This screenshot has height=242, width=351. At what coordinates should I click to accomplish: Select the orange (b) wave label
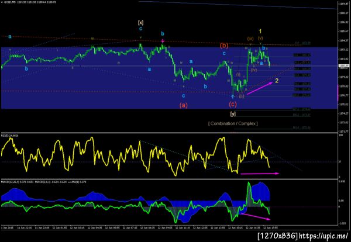(224, 46)
